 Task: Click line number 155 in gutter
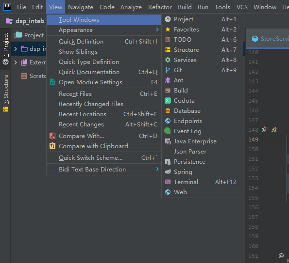[253, 198]
